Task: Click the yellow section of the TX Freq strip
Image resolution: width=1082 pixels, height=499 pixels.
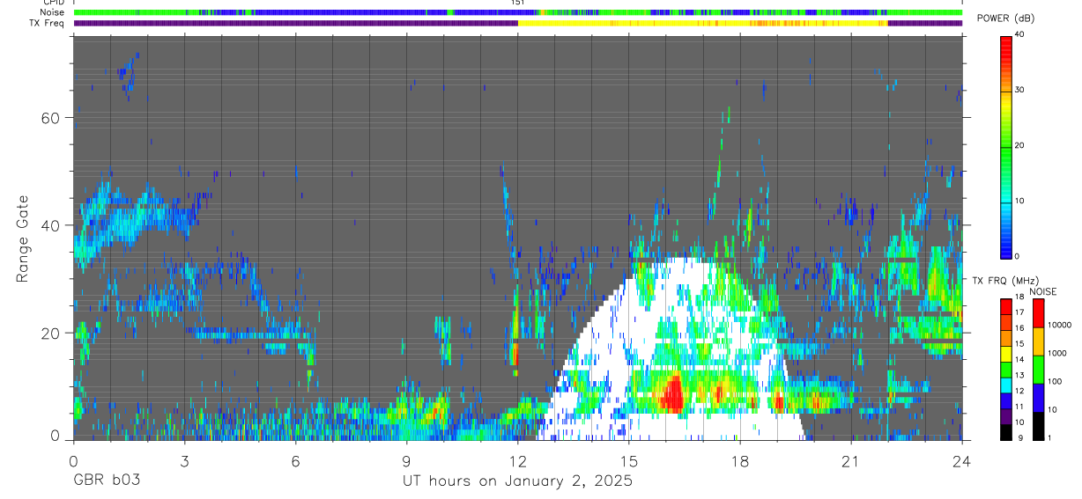Action: pos(702,24)
